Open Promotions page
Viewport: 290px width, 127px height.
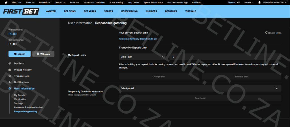click(x=45, y=2)
